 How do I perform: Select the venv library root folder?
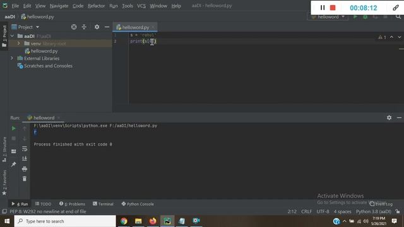[x=45, y=44]
